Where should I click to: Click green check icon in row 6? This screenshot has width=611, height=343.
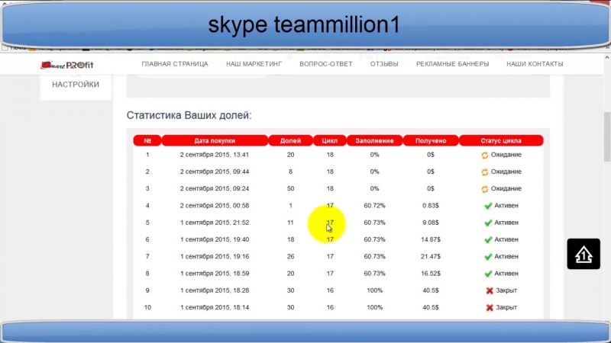tap(488, 240)
